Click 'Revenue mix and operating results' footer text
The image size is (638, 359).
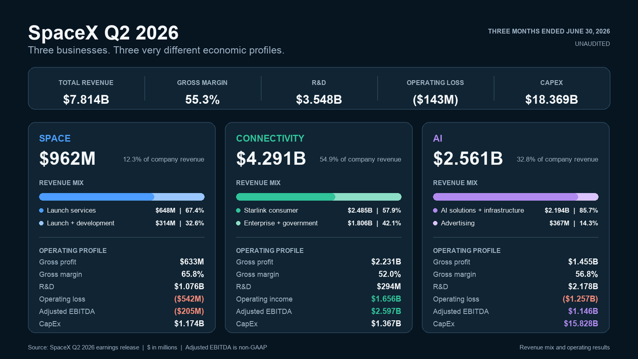[565, 347]
